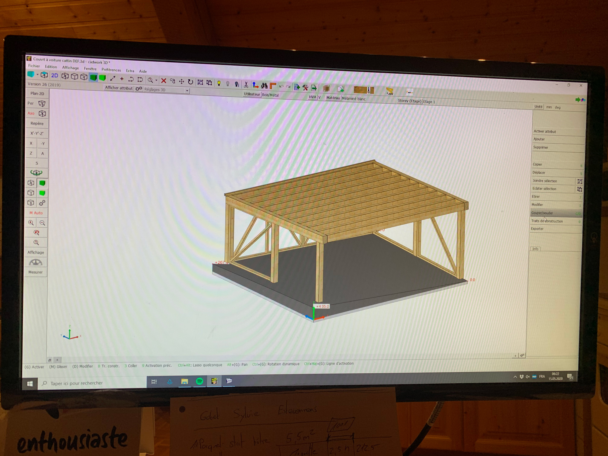Click the split icon beside Eclater sélection
This screenshot has height=456, width=608.
580,189
